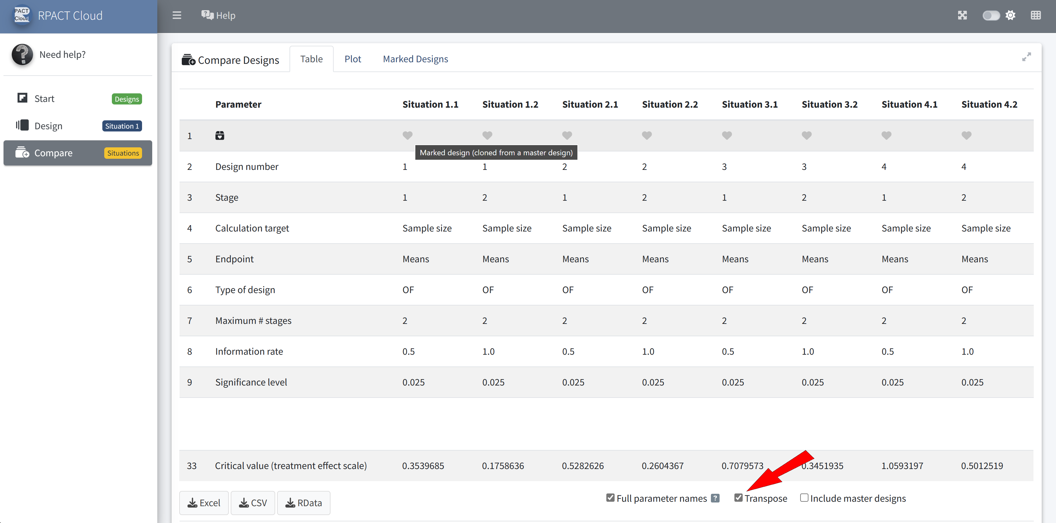The image size is (1056, 523).
Task: Click the full parameter names help icon
Action: [715, 498]
